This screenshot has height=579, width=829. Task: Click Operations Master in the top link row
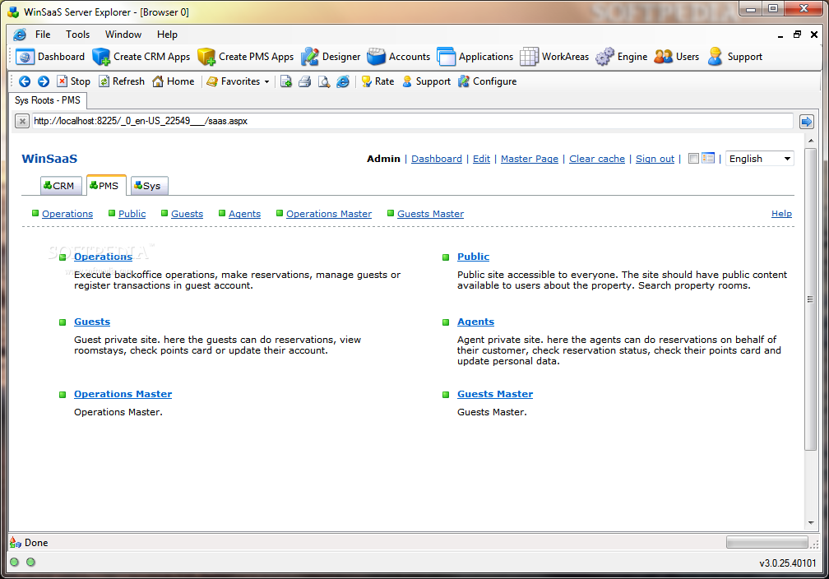pos(329,214)
